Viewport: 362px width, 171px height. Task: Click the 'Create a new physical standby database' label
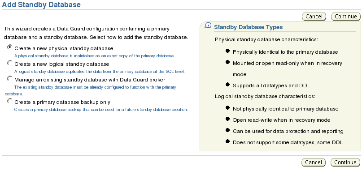(64, 49)
